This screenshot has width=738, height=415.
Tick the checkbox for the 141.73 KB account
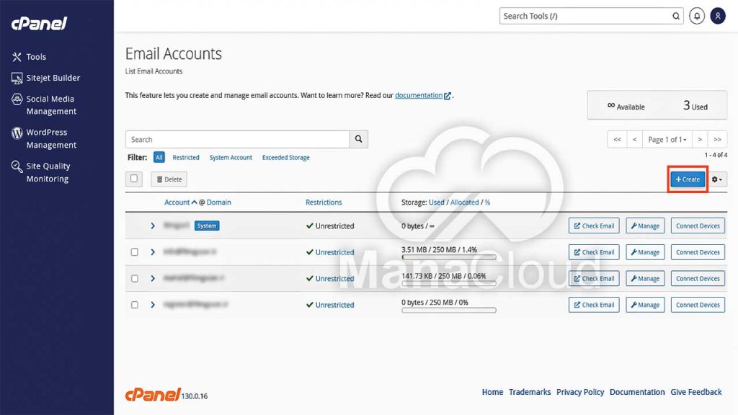pos(135,278)
